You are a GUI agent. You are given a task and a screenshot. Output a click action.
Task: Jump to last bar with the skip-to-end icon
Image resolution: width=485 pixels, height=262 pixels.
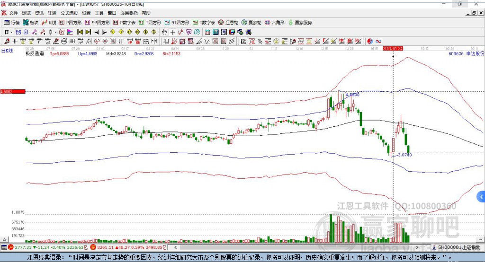coord(88,32)
